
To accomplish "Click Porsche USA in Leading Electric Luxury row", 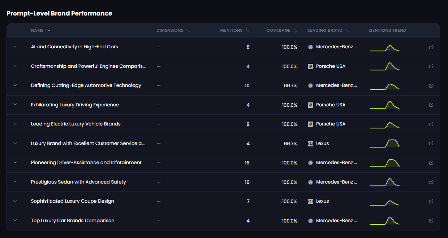I will tap(331, 124).
